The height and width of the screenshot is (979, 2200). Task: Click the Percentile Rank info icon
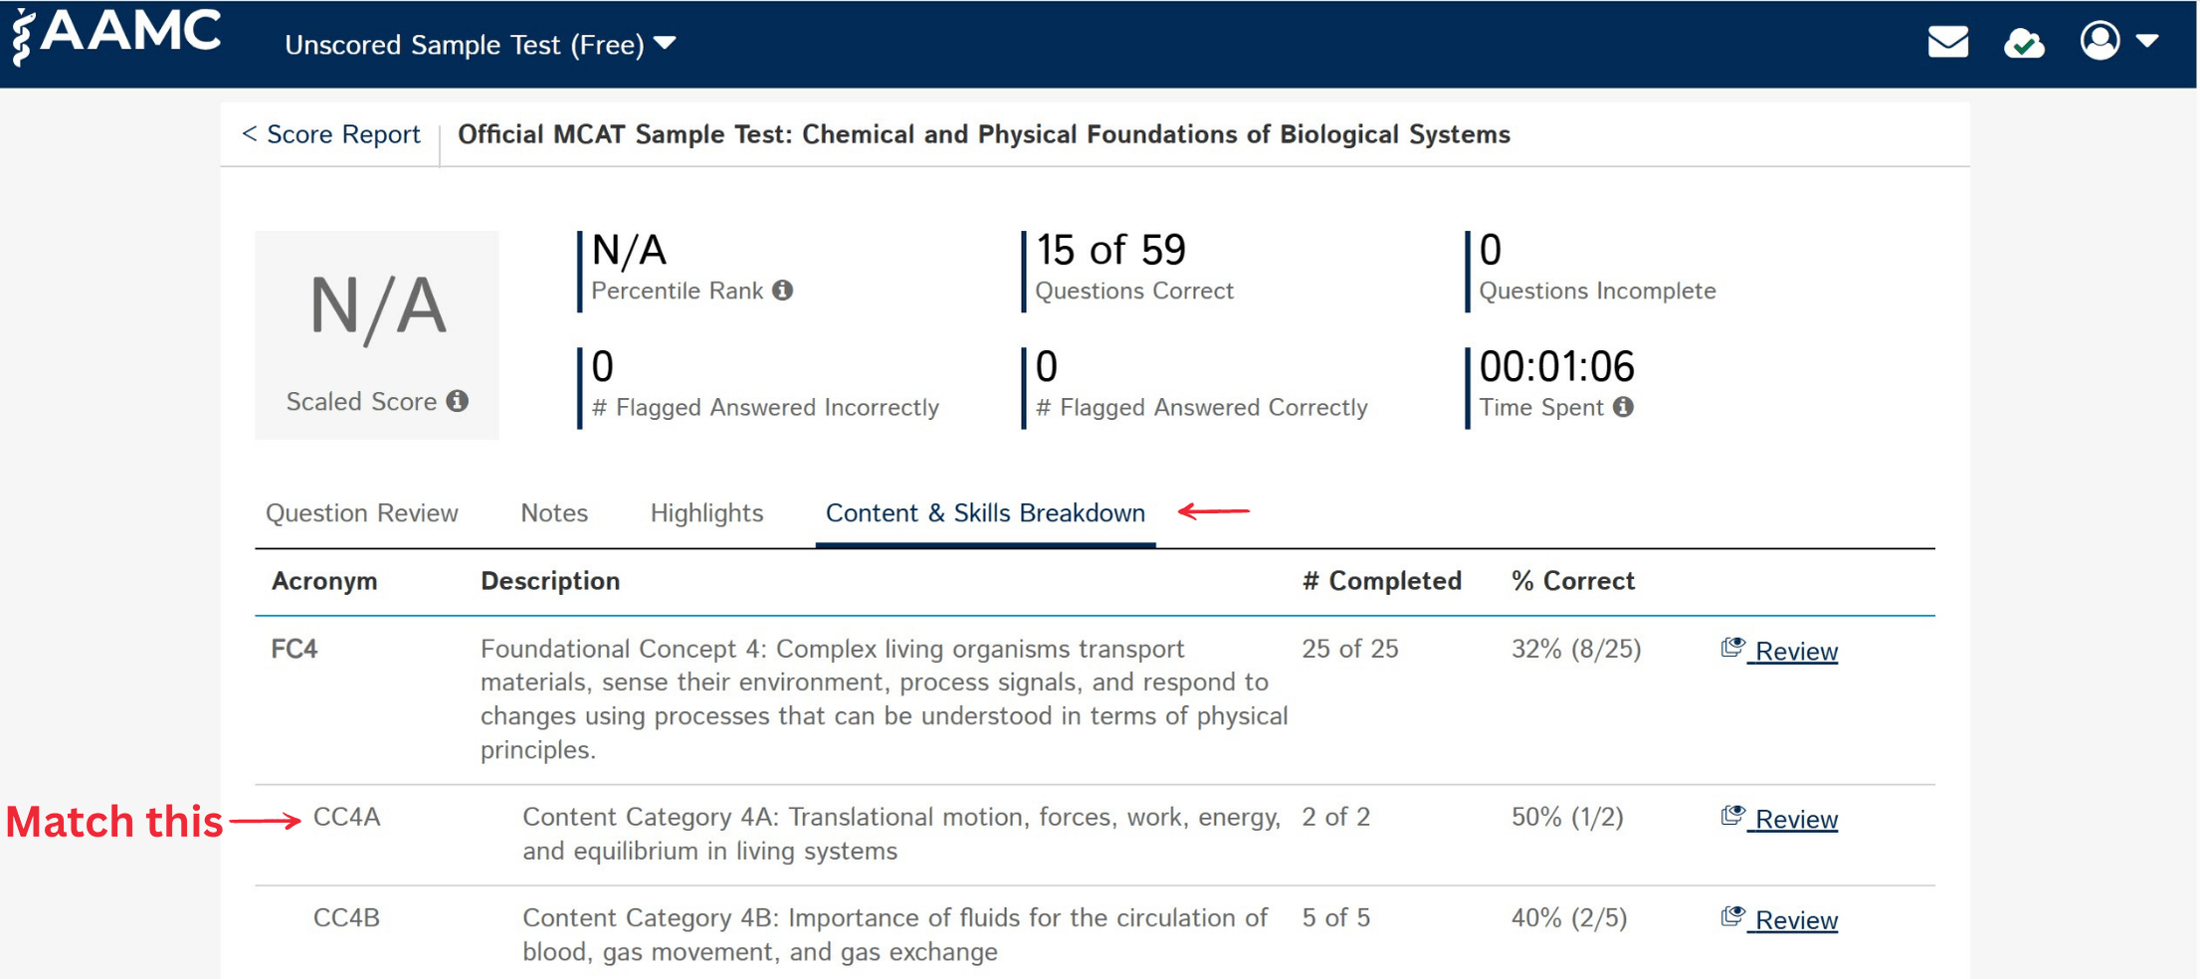pyautogui.click(x=782, y=291)
